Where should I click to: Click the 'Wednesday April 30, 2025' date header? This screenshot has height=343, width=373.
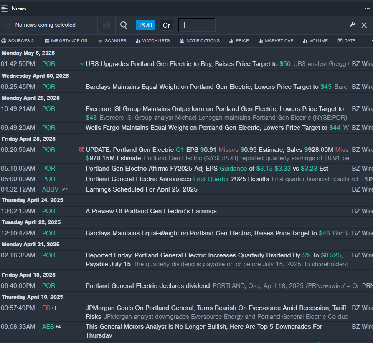pos(35,76)
